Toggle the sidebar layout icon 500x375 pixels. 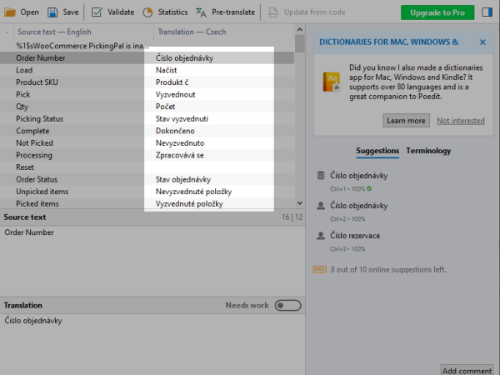point(487,12)
